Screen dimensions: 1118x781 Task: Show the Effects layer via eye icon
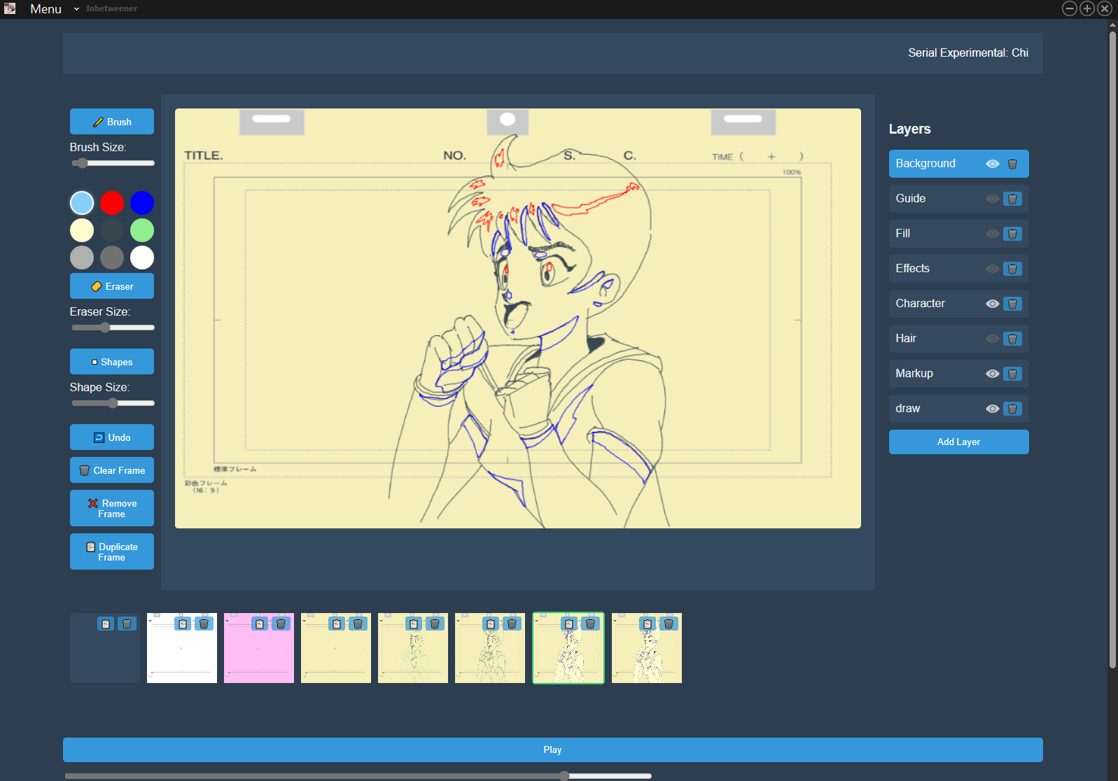tap(992, 269)
